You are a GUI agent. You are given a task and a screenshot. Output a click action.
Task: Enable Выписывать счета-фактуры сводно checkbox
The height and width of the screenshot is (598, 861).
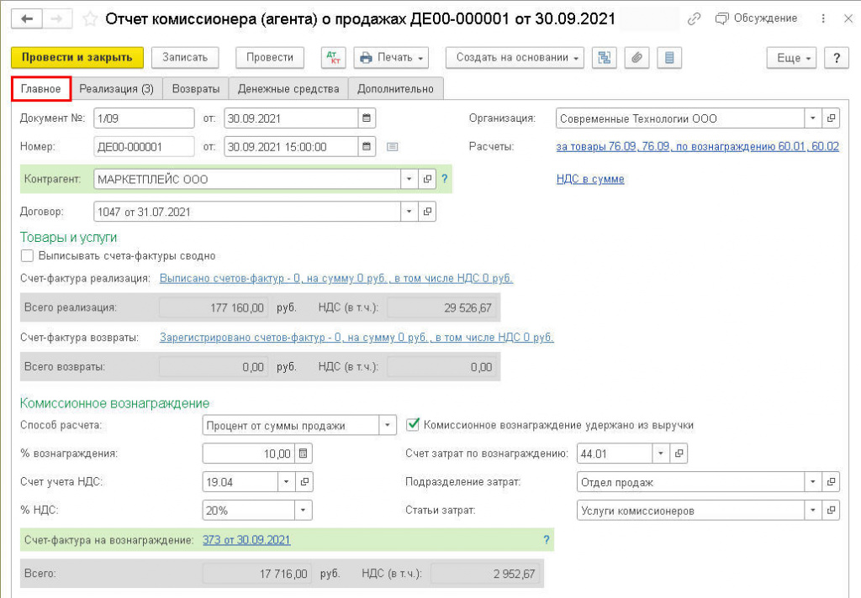pos(27,255)
